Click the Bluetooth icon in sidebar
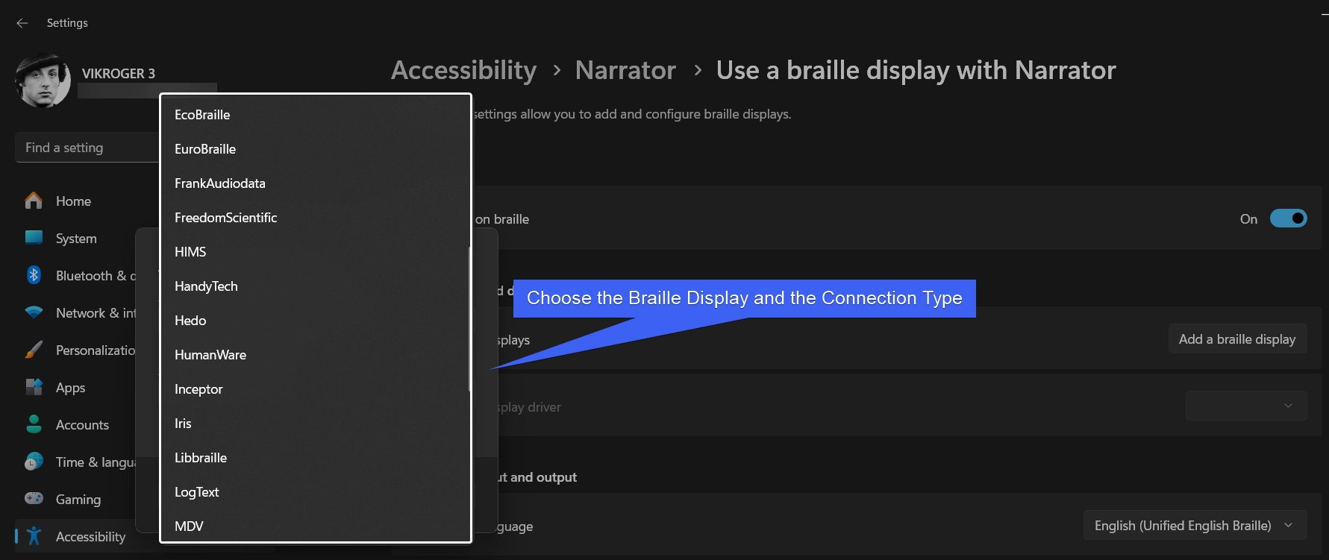The image size is (1329, 560). point(34,275)
